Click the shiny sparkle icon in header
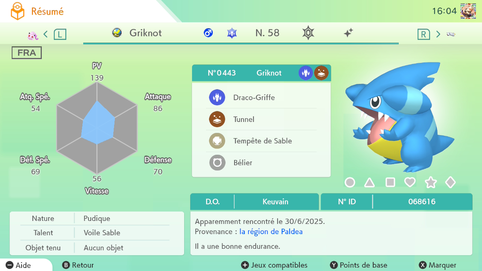 tap(348, 33)
